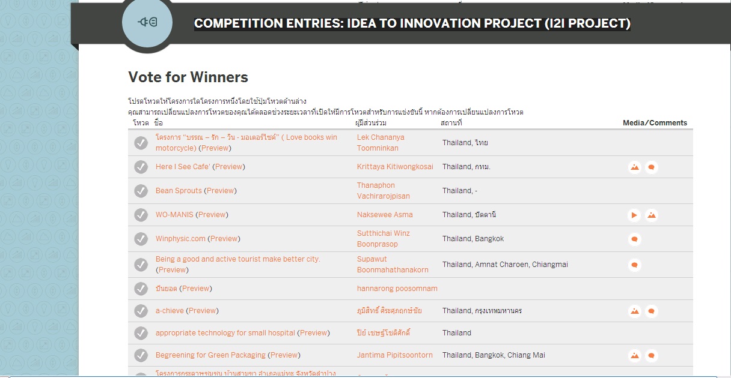The image size is (731, 378).
Task: Open Begreening for Green Packaging entry
Action: 210,355
